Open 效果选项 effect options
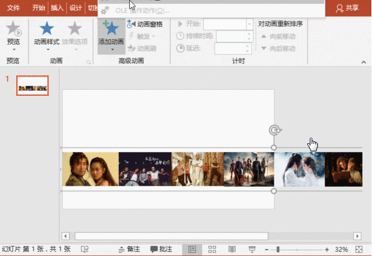 [75, 35]
